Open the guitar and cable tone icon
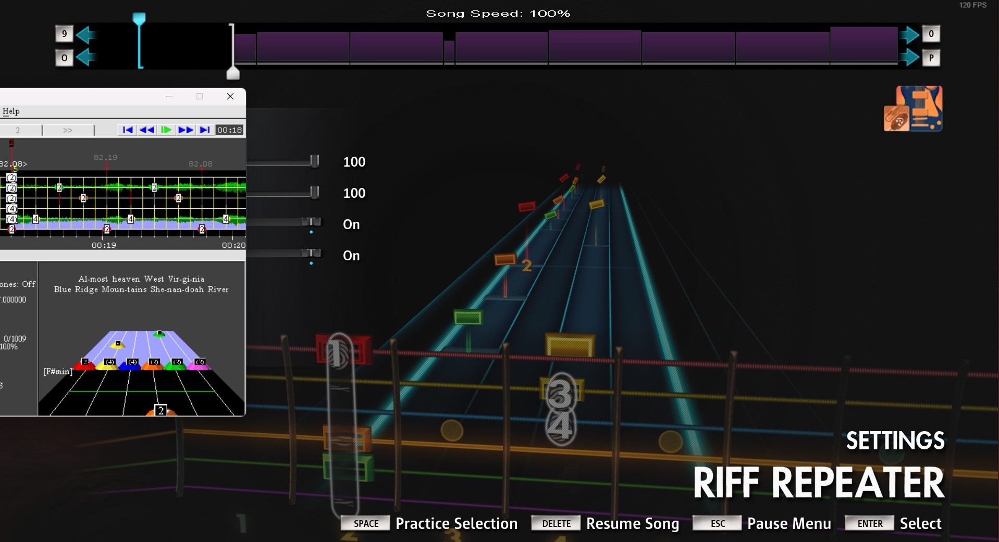The width and height of the screenshot is (999, 542). point(913,108)
